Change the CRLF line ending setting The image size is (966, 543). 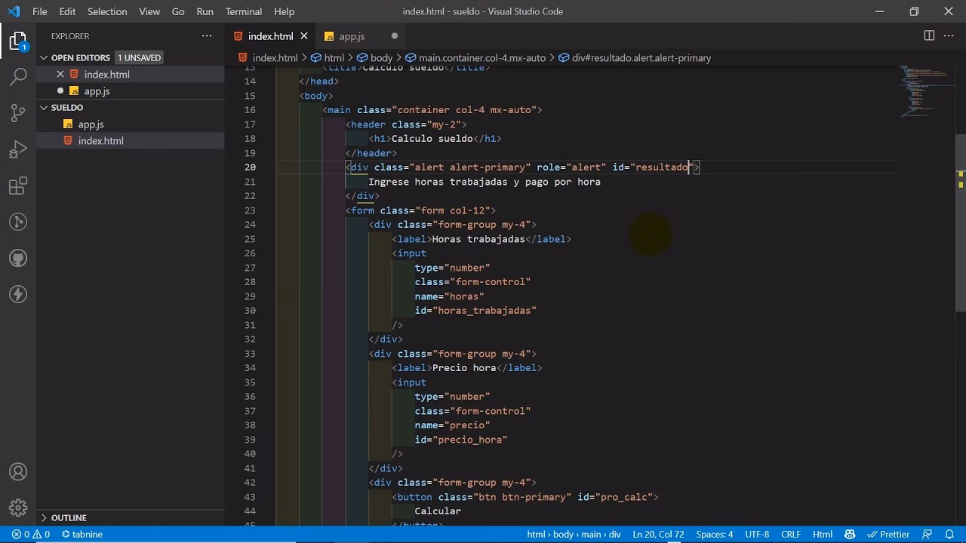[790, 534]
